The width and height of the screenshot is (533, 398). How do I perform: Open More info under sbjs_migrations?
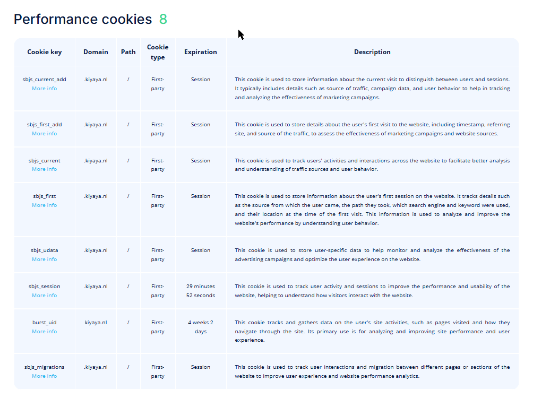pos(44,376)
